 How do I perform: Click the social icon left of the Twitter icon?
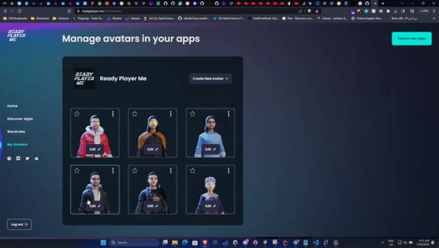click(18, 158)
